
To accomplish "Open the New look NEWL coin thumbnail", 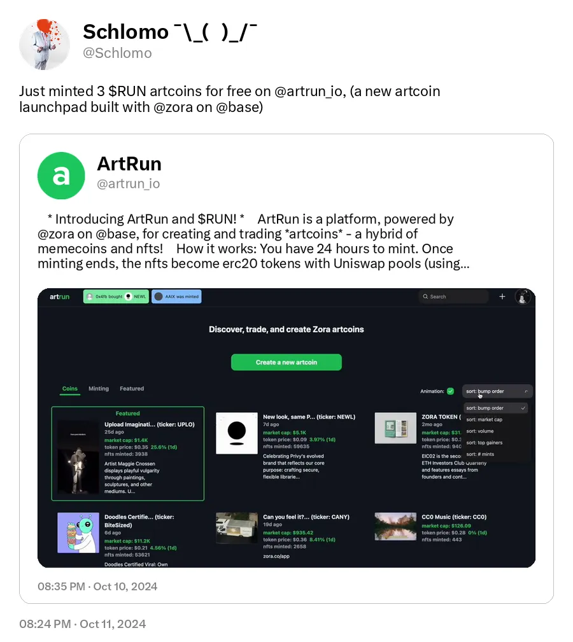I will pos(237,433).
